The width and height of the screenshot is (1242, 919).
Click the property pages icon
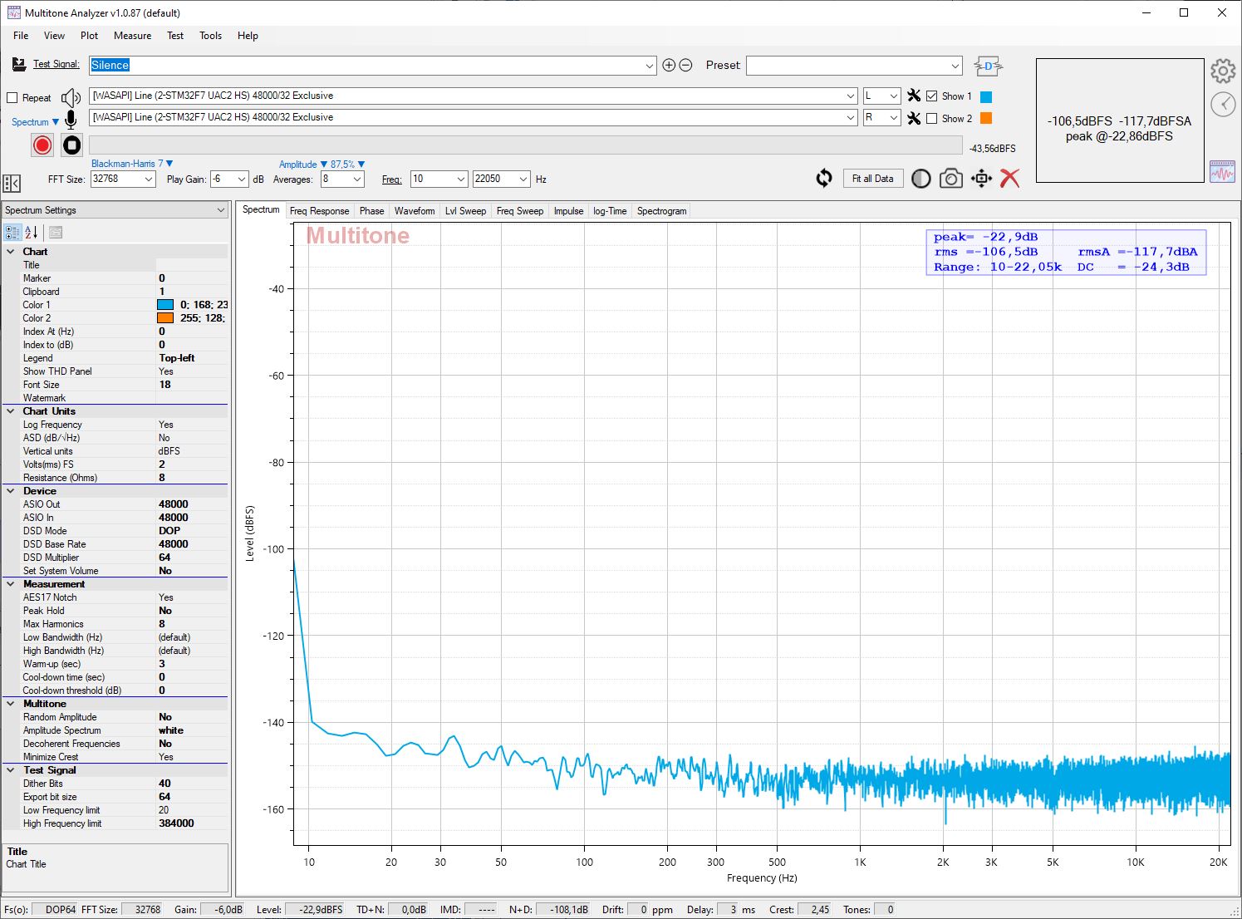(x=56, y=232)
